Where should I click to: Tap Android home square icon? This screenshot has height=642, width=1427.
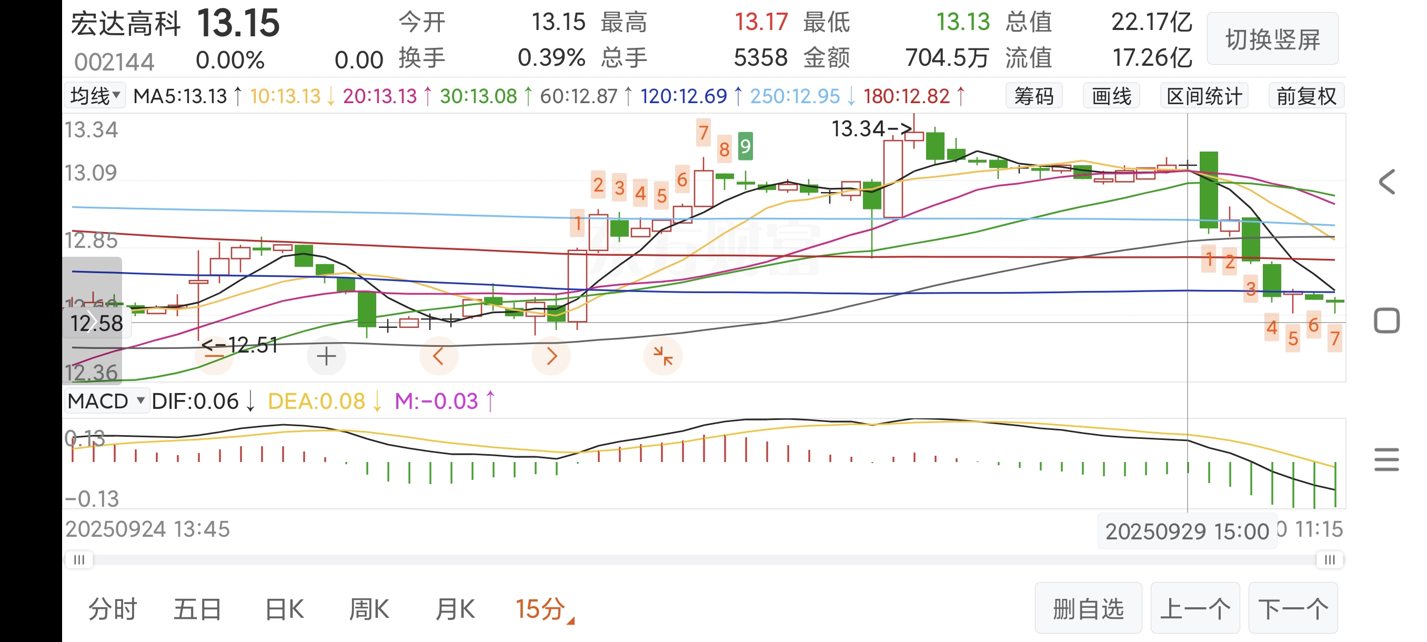click(x=1386, y=320)
